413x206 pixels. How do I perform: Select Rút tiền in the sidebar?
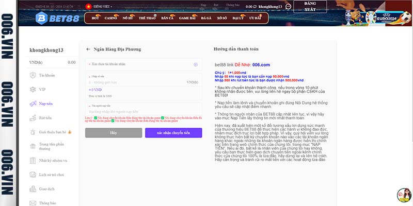click(x=45, y=118)
